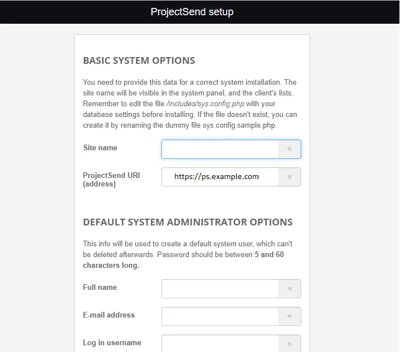Viewport: 400px width, 352px height.
Task: Click the Site name label
Action: click(x=100, y=147)
